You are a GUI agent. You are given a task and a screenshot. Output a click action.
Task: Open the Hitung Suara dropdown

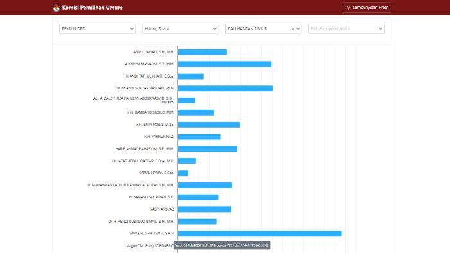pos(180,29)
